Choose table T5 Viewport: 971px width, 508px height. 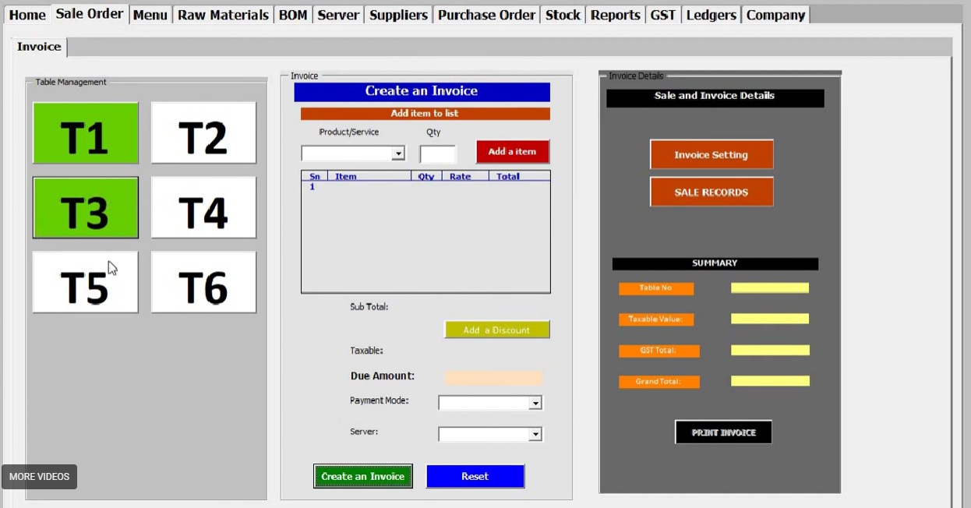(x=85, y=282)
